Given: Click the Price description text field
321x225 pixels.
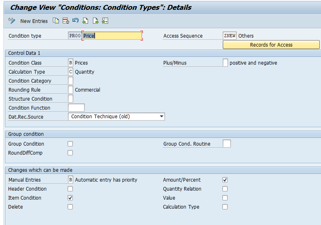Looking at the screenshot, I should [x=112, y=36].
